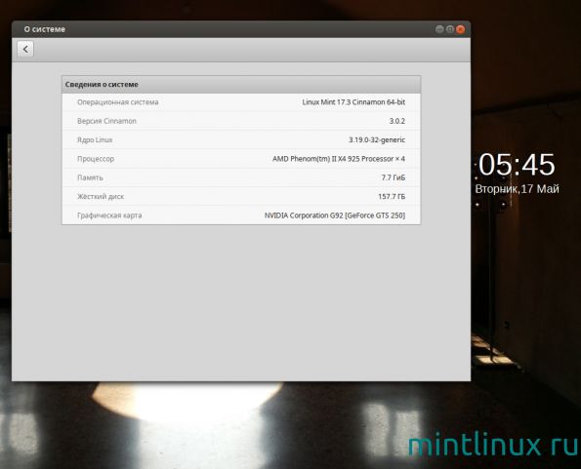Go back using the arrow button
This screenshot has width=581, height=469.
point(25,49)
